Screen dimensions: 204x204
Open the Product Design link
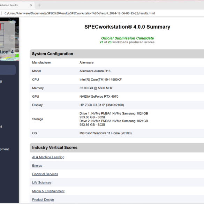pyautogui.click(x=43, y=199)
